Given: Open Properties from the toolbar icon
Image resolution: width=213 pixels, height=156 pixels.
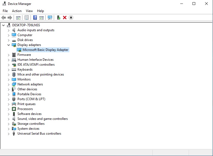Looking at the screenshot, I should [x=26, y=18].
